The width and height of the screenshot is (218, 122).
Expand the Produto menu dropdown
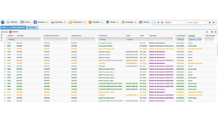pos(102,22)
